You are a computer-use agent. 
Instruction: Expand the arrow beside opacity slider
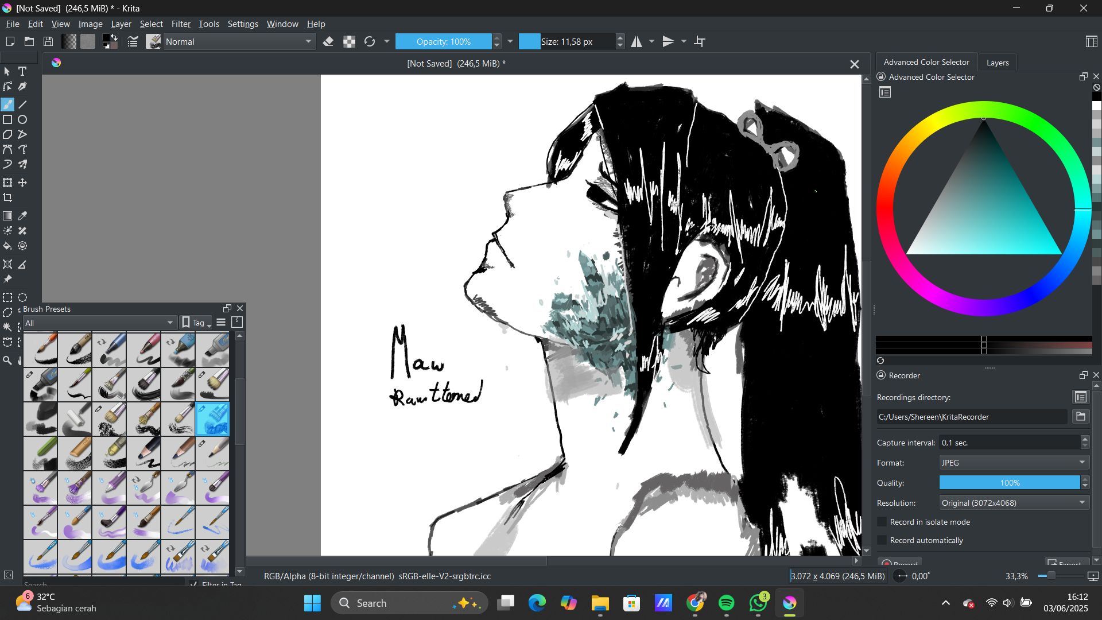[510, 41]
